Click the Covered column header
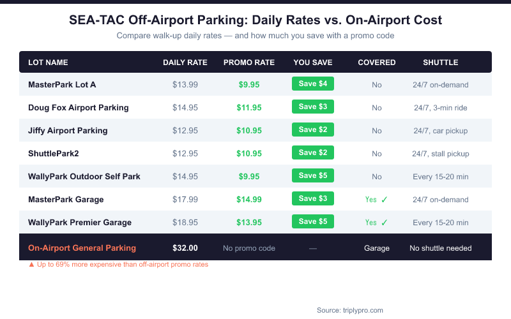 pos(377,63)
